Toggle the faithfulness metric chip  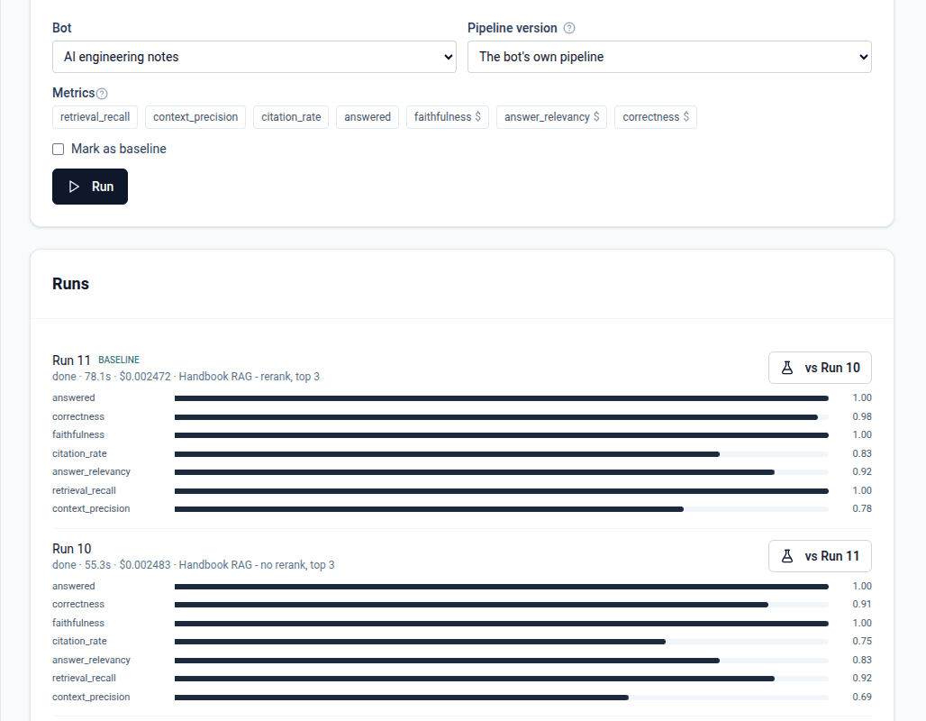pos(448,117)
